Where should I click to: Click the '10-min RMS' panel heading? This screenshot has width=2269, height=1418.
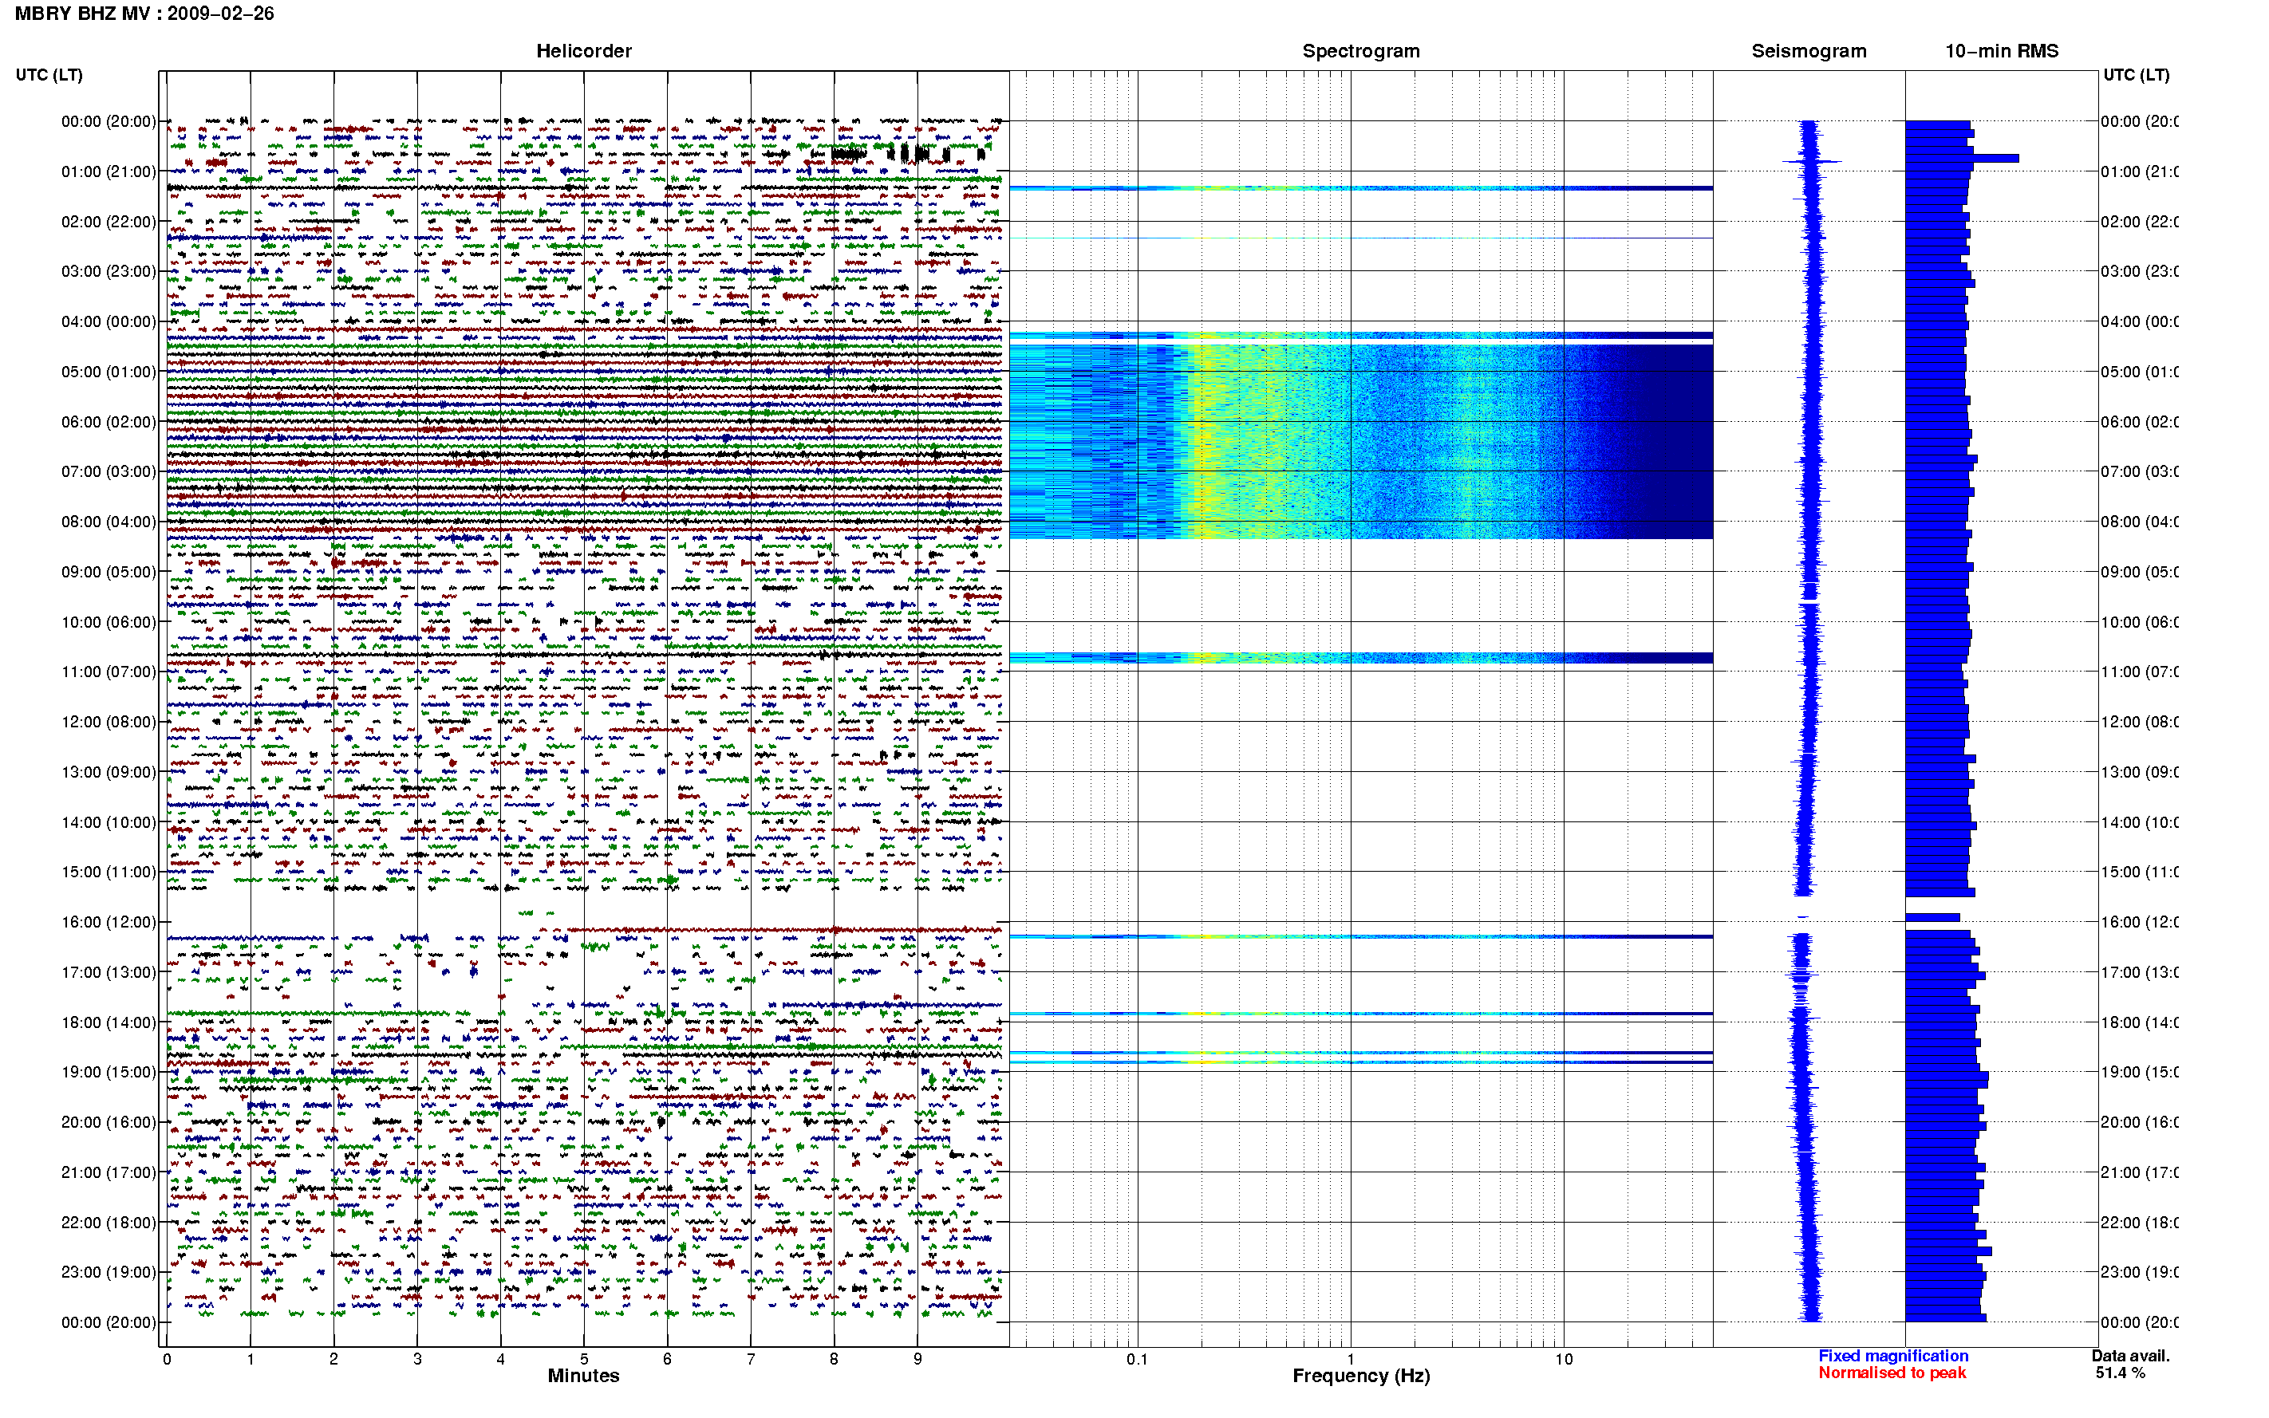(x=2002, y=52)
